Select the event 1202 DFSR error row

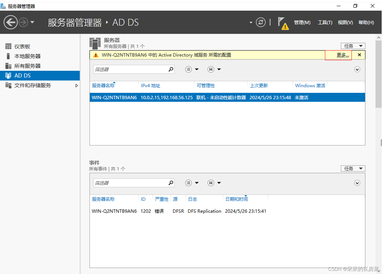227,211
